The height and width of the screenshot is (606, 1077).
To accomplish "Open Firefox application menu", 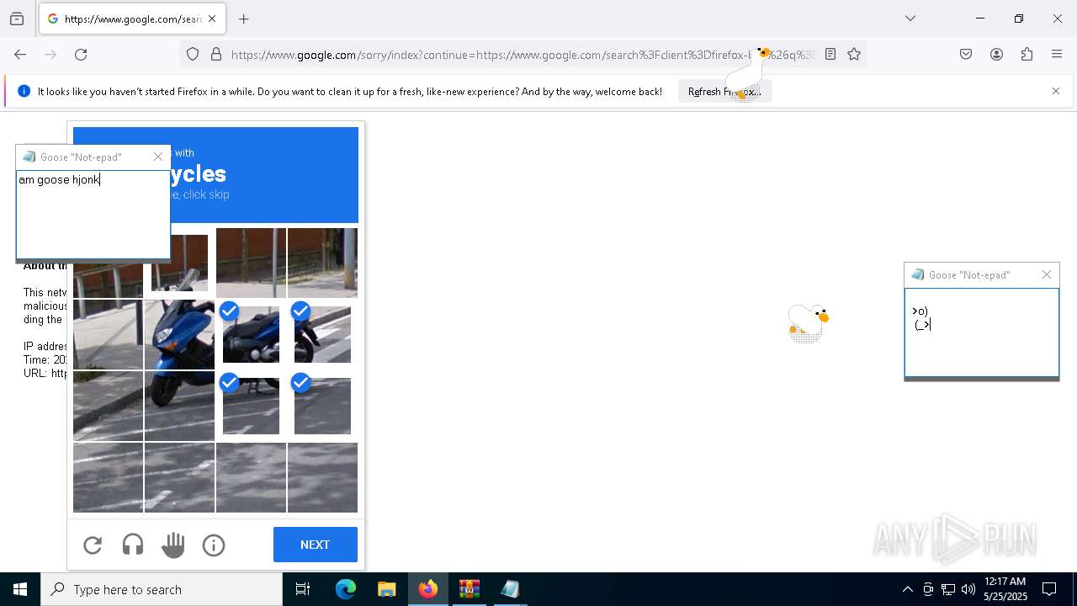I will point(1057,54).
